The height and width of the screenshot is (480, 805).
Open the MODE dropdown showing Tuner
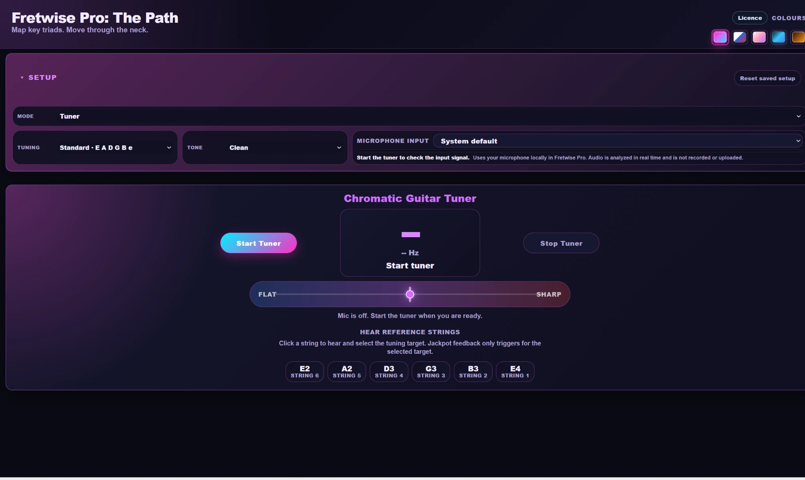click(x=409, y=116)
